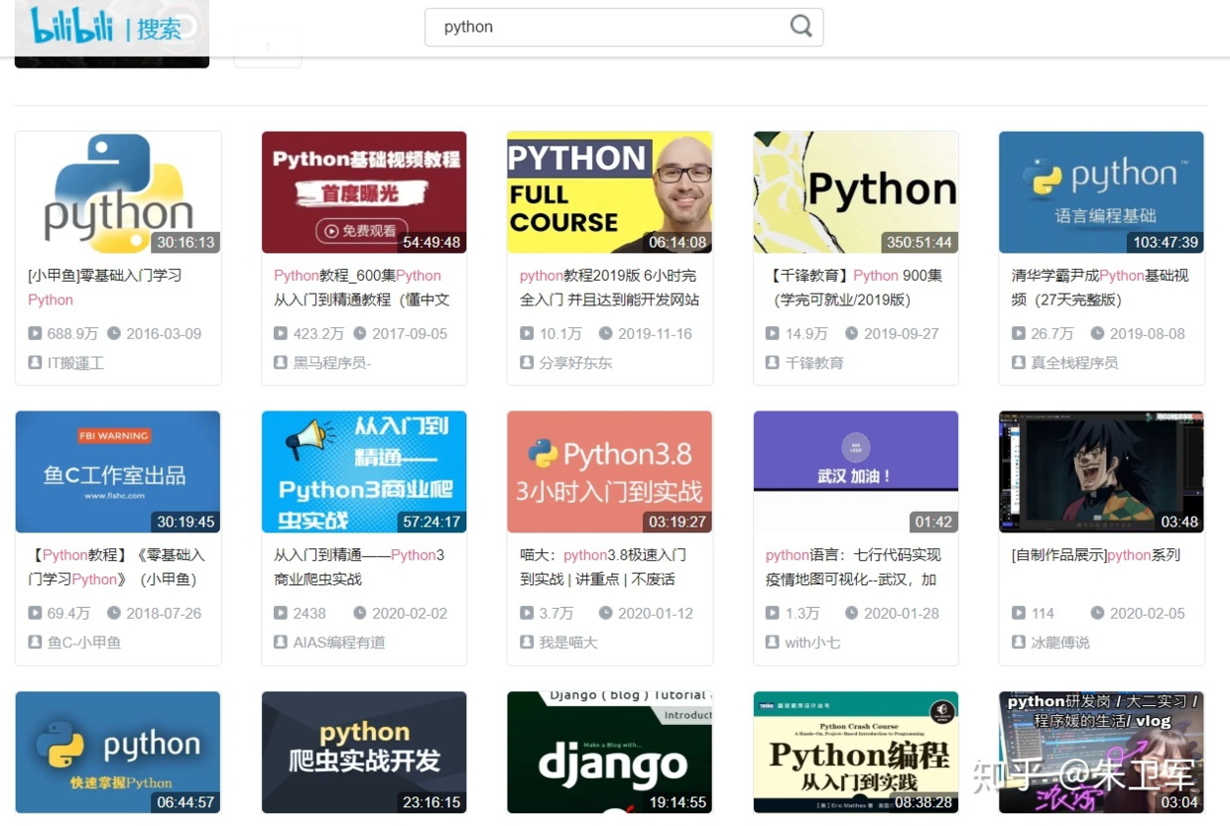Viewport: 1230px width, 826px height.
Task: Click uploader icon beside 黑马程序员-
Action: pos(281,363)
